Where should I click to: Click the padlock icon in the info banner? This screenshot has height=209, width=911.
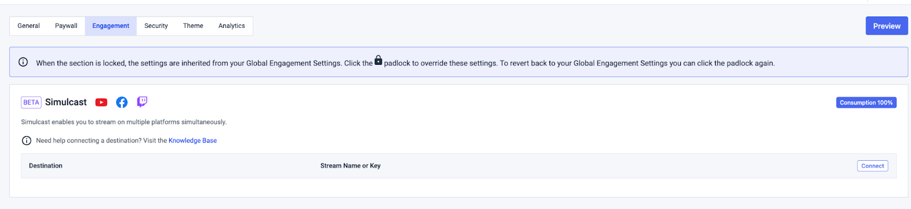[x=378, y=60]
